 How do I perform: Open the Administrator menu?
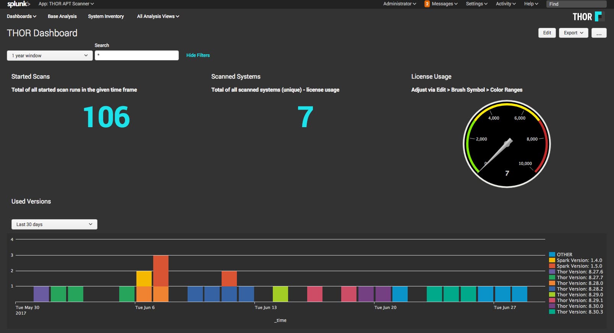tap(400, 4)
